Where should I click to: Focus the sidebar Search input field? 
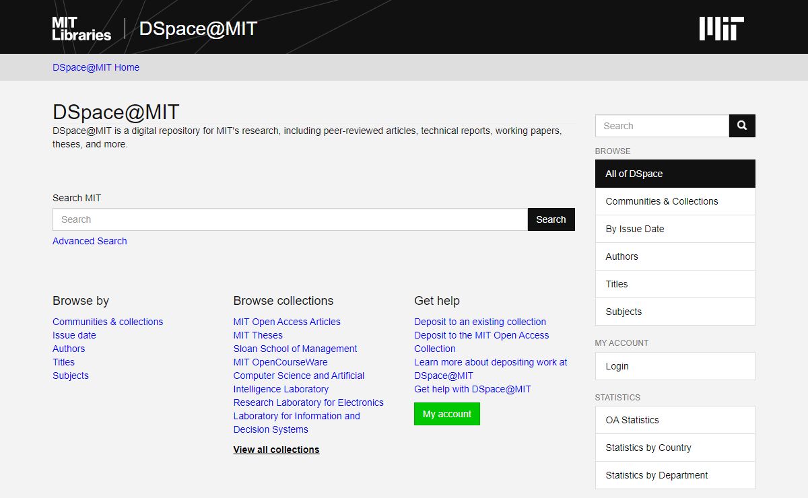pos(662,126)
